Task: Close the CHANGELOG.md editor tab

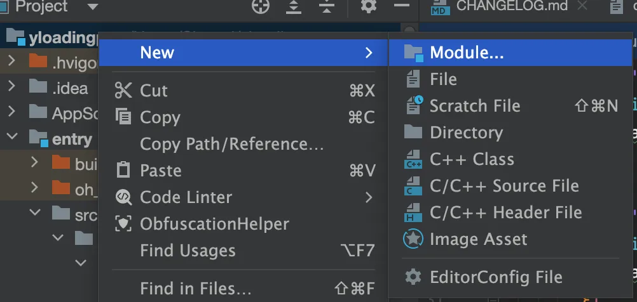Action: pos(581,6)
